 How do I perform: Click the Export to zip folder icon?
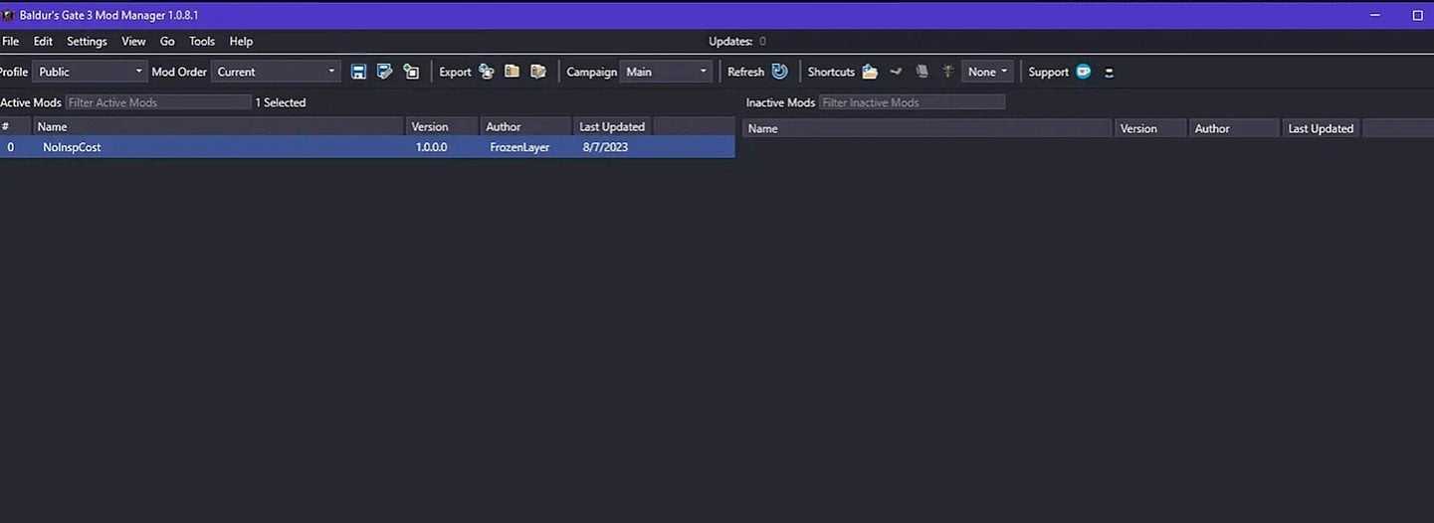[x=512, y=72]
